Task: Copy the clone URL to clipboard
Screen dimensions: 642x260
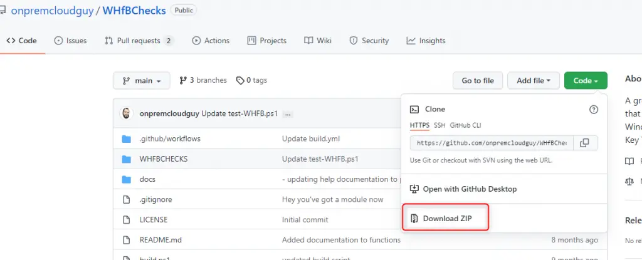Action: [x=585, y=143]
